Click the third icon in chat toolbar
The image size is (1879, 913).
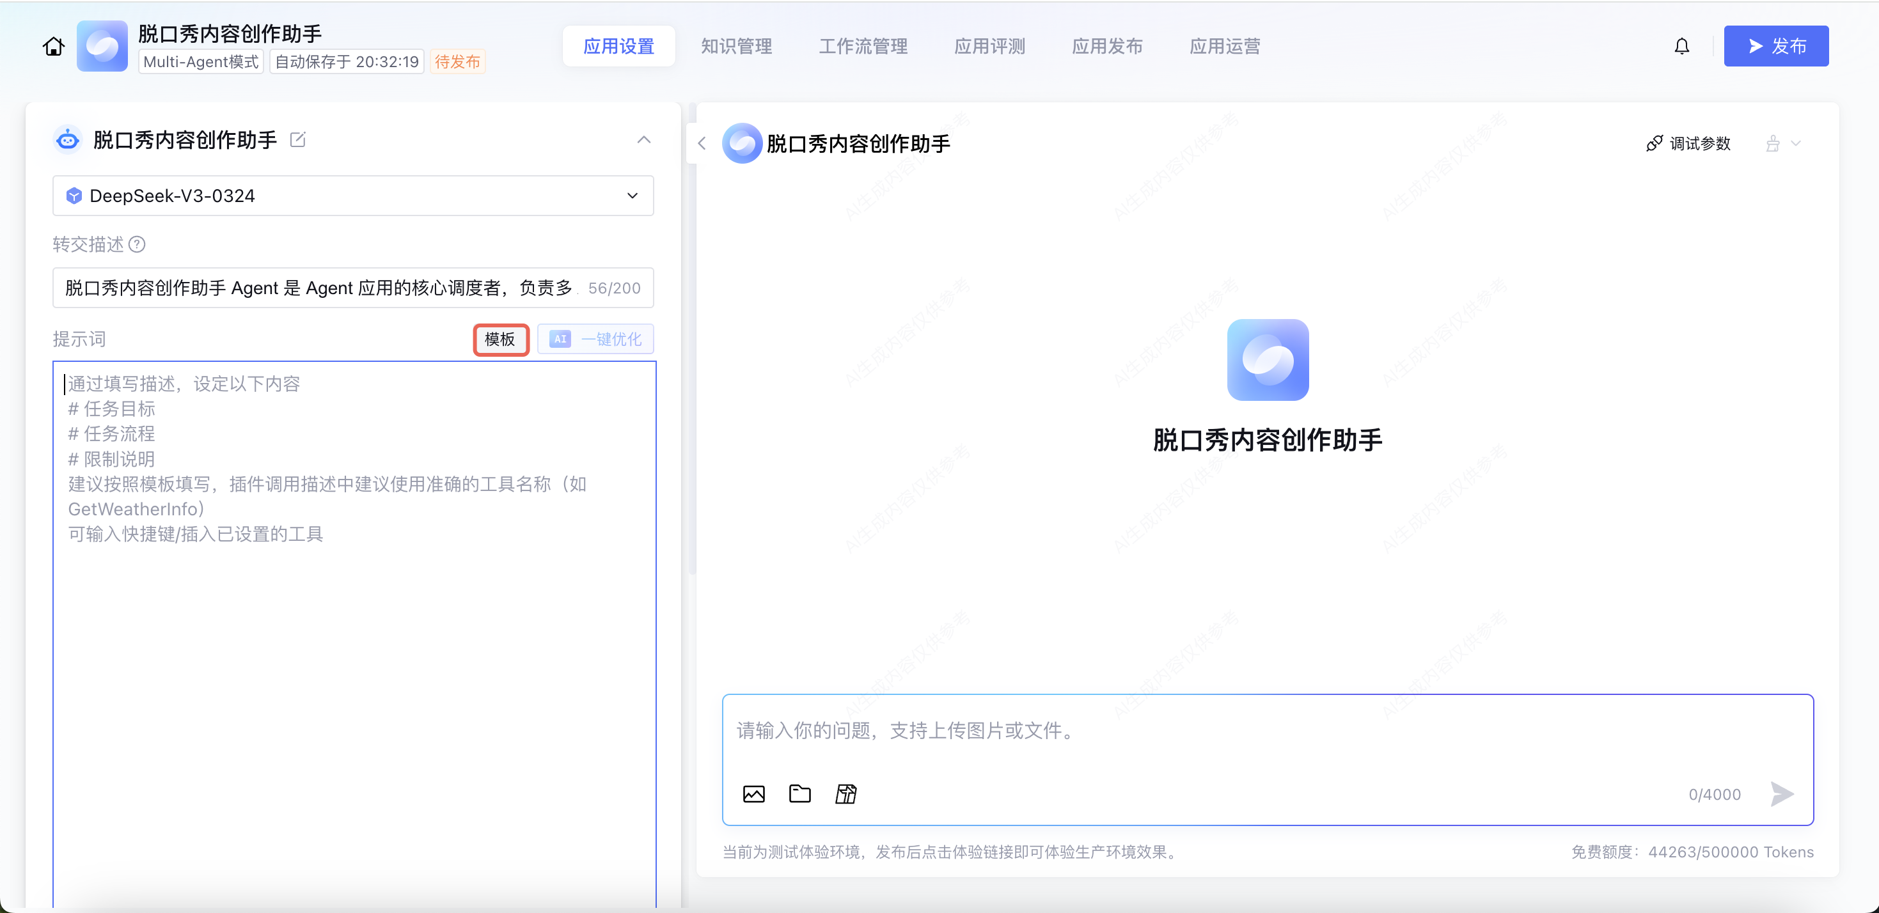point(845,793)
